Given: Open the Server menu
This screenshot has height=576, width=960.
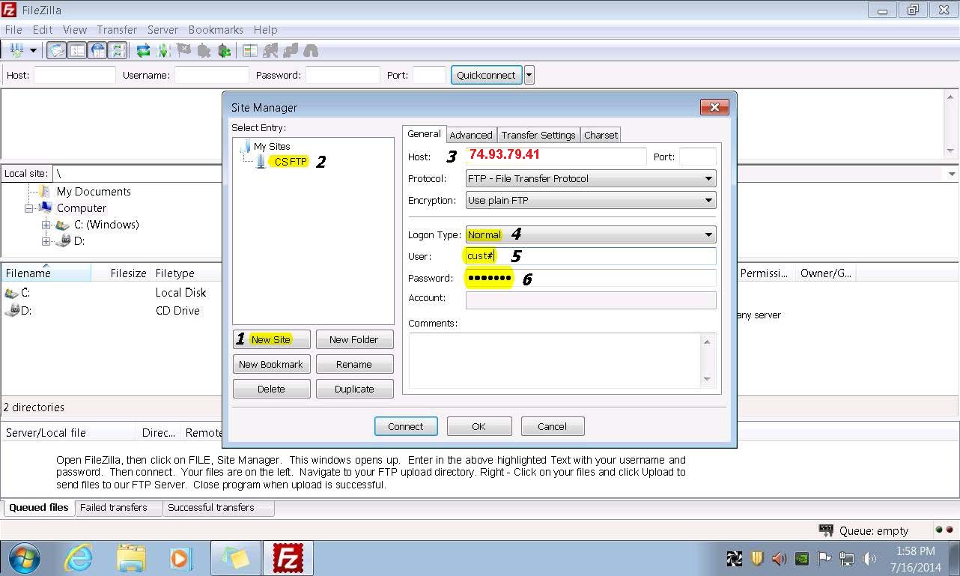Looking at the screenshot, I should tap(162, 30).
